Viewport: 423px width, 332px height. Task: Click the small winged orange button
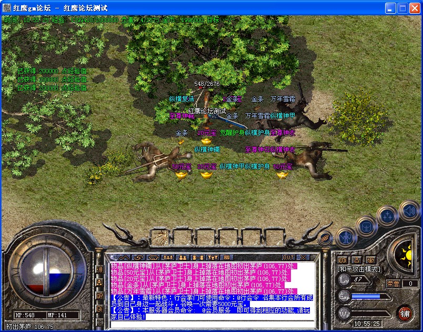tap(325, 239)
